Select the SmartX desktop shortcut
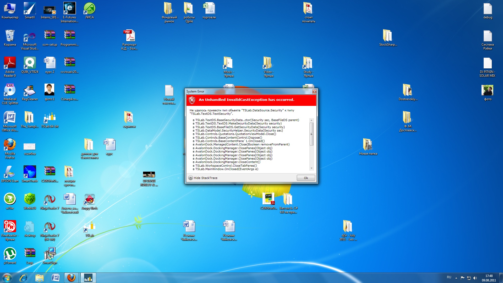503x283 pixels. [30, 10]
